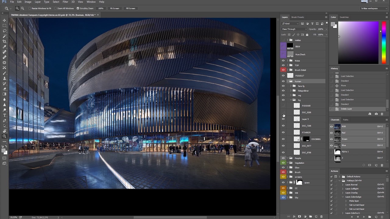This screenshot has height=219, width=390.
Task: Collapse the human layer group
Action: (287, 81)
